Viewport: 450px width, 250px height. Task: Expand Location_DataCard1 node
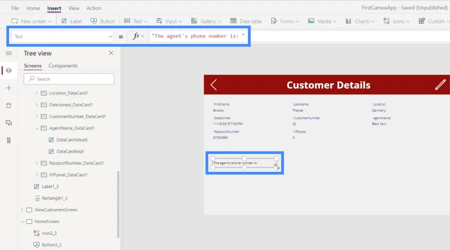(37, 93)
